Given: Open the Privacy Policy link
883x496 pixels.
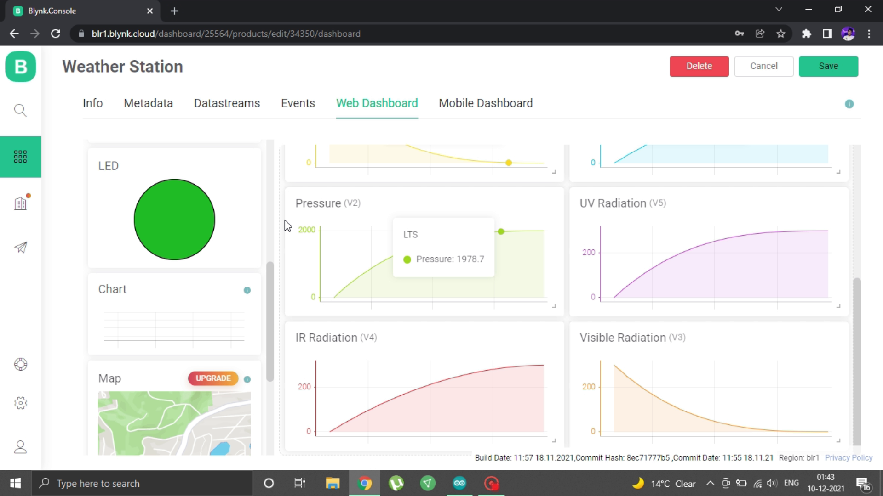Looking at the screenshot, I should click(848, 458).
